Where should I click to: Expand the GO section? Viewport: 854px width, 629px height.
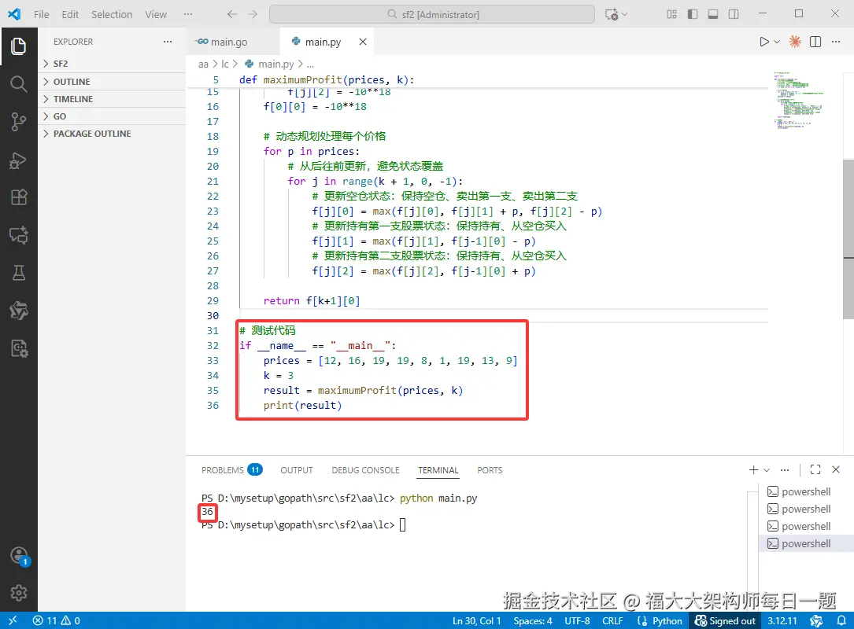coord(112,116)
